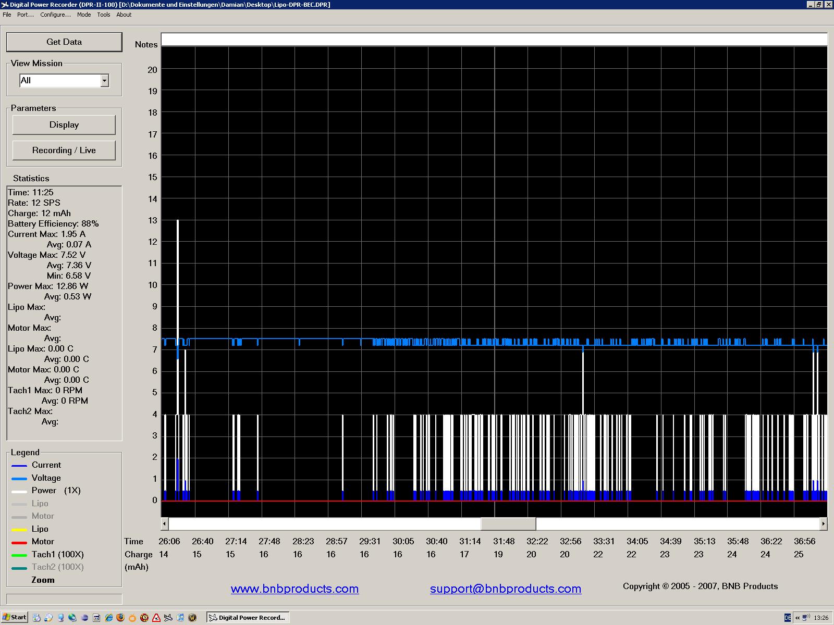Click the World of Warcraft quick launch icon
834x625 pixels.
[192, 618]
